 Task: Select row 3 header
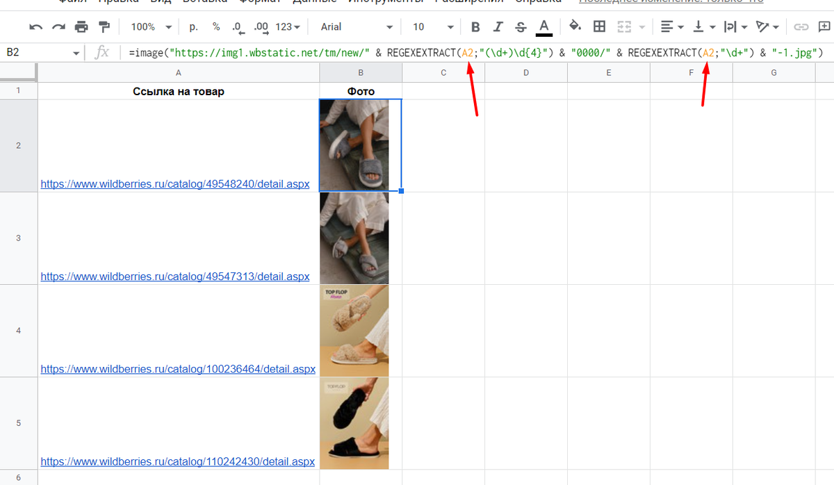point(19,238)
